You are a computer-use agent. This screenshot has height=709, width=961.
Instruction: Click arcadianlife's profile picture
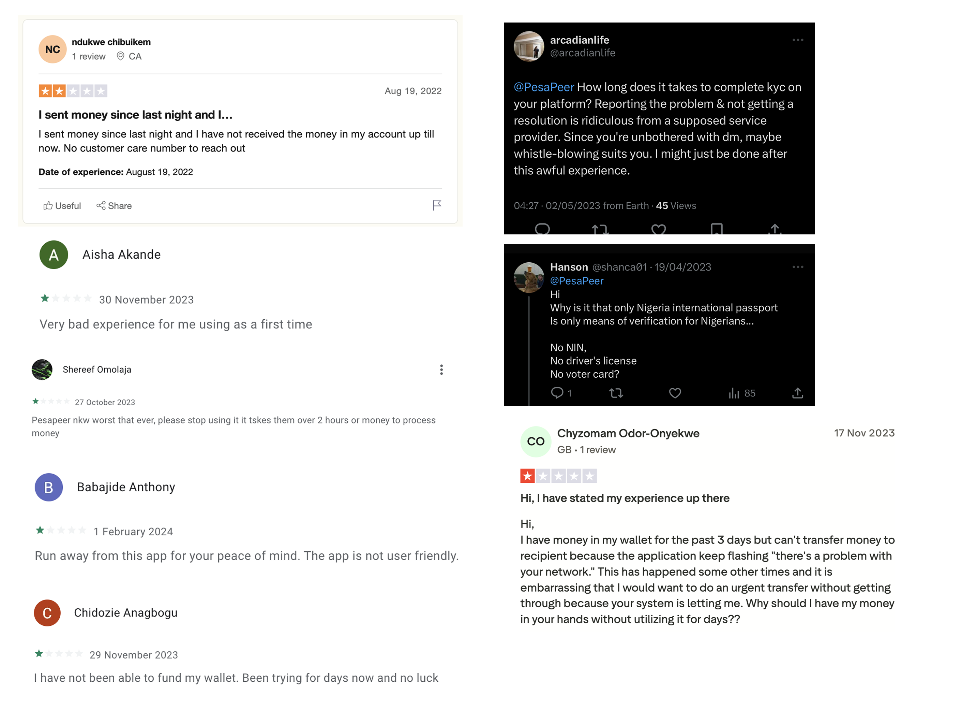(x=529, y=46)
